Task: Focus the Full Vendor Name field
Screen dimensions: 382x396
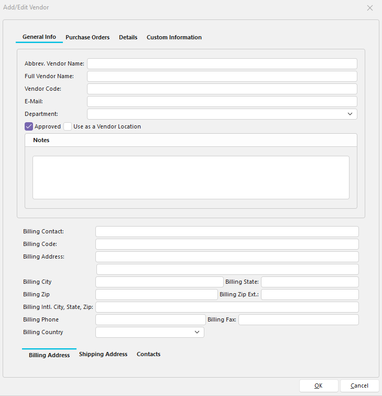Action: pos(222,76)
